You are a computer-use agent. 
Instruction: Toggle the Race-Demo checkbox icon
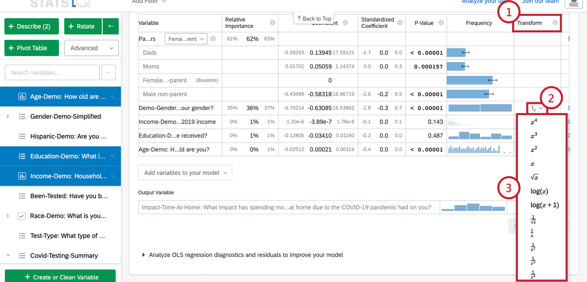pyautogui.click(x=21, y=216)
